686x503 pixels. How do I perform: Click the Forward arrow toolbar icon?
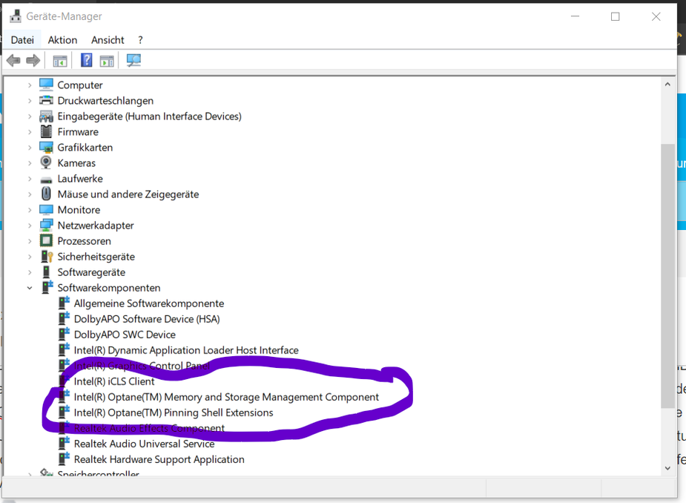pos(33,61)
